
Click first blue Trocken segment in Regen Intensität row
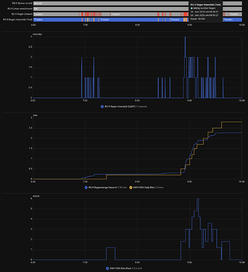(58, 20)
